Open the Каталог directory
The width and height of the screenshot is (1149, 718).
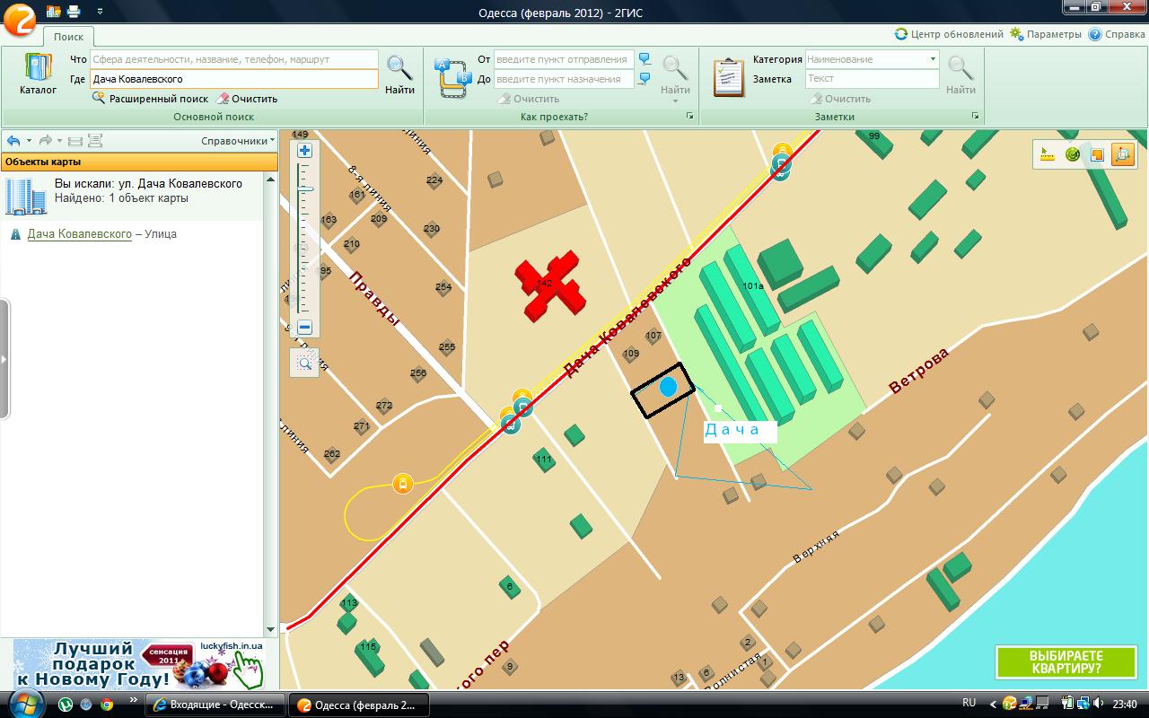point(38,74)
